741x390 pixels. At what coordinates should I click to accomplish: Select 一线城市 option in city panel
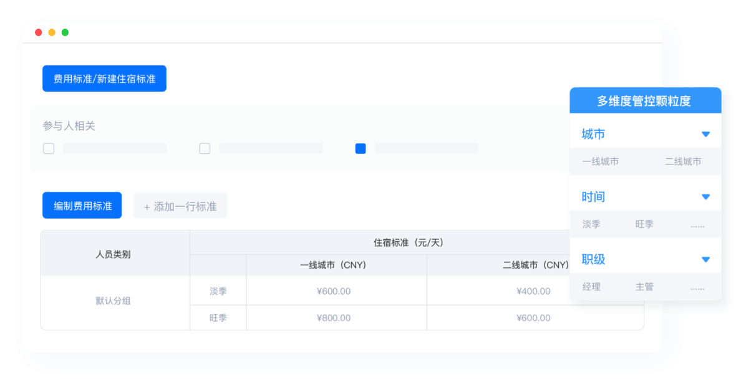coord(600,161)
